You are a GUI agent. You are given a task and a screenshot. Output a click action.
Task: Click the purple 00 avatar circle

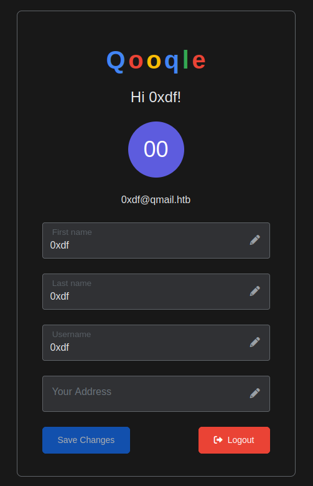156,150
